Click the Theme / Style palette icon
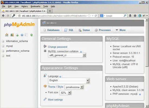The image size is (149, 108). tap(45, 86)
